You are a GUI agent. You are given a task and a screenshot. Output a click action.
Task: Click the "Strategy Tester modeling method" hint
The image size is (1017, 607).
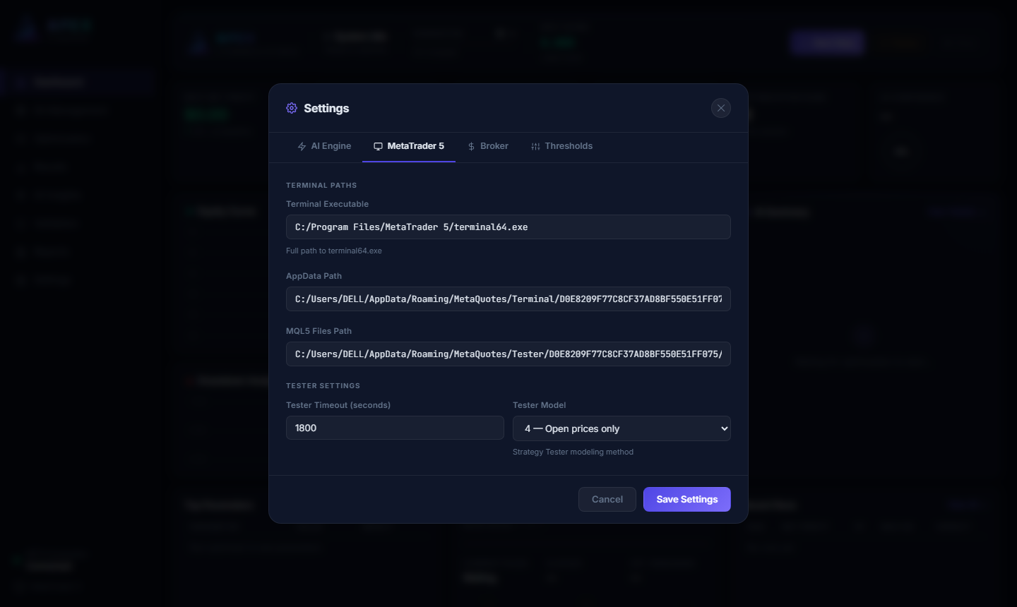[573, 452]
